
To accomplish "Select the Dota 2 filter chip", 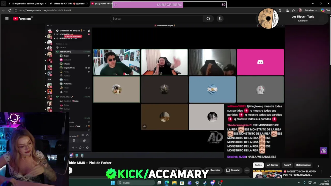I will coord(287,165).
